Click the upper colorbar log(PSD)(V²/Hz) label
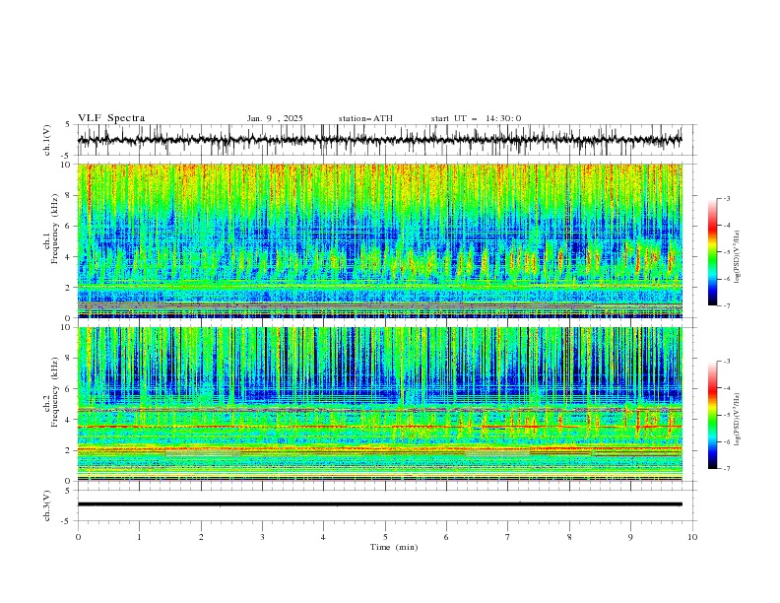The height and width of the screenshot is (603, 780). point(738,257)
